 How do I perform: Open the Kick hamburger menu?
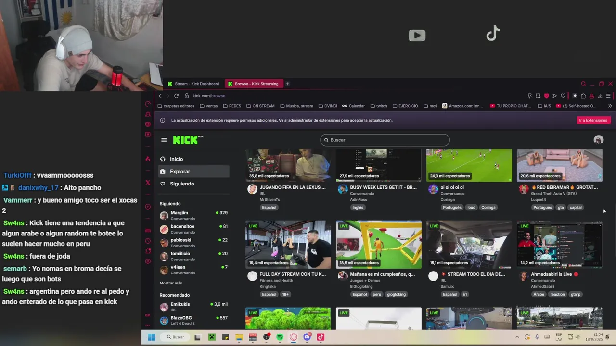click(164, 140)
